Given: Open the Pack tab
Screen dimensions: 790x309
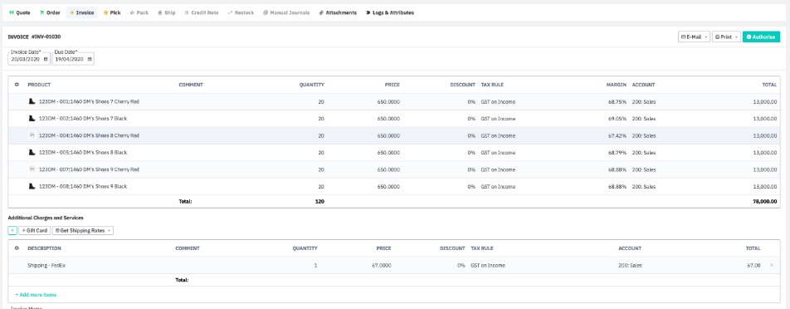Looking at the screenshot, I should (x=139, y=12).
